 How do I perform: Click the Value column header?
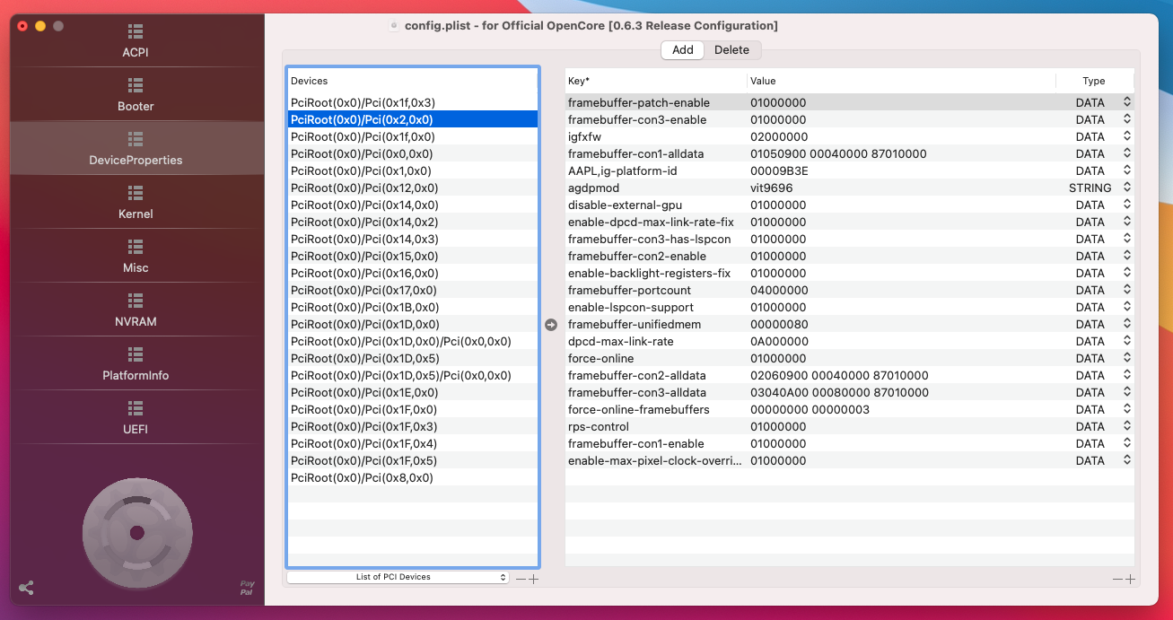(763, 81)
